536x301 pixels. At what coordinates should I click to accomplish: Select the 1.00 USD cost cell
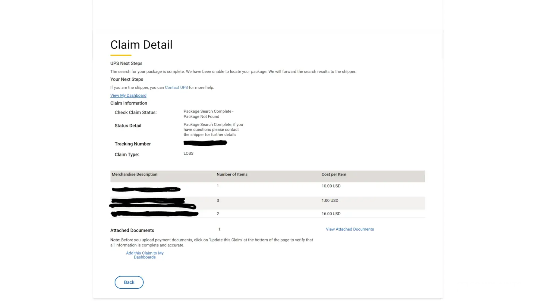click(330, 200)
